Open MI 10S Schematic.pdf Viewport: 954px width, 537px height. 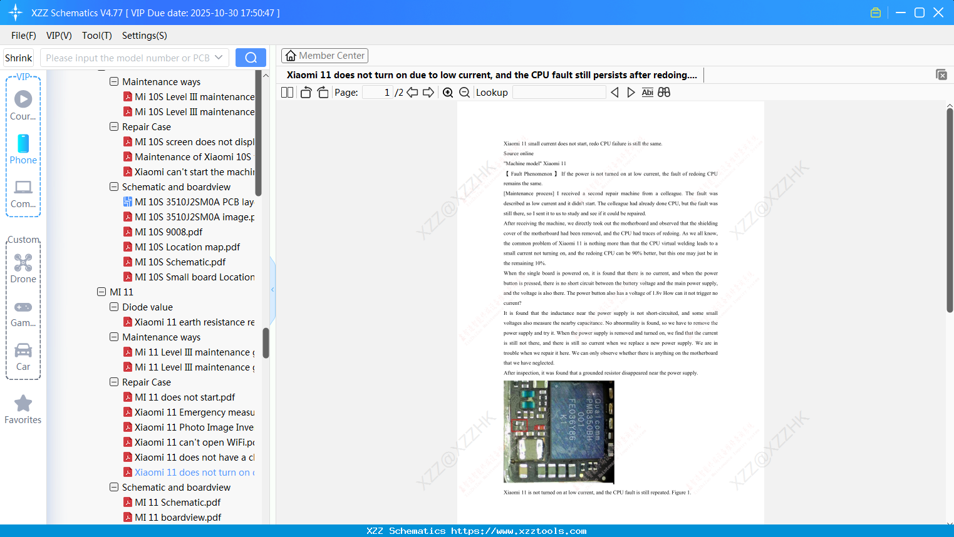click(x=174, y=262)
